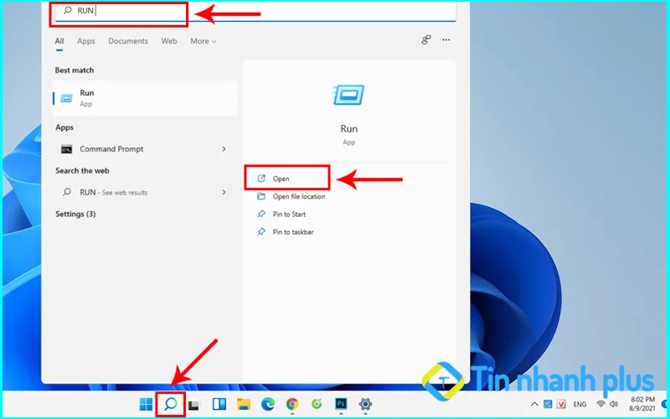Launch File Explorer from taskbar
The height and width of the screenshot is (419, 670).
pos(244,404)
